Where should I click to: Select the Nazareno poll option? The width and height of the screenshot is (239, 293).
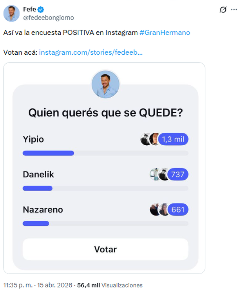(x=43, y=210)
